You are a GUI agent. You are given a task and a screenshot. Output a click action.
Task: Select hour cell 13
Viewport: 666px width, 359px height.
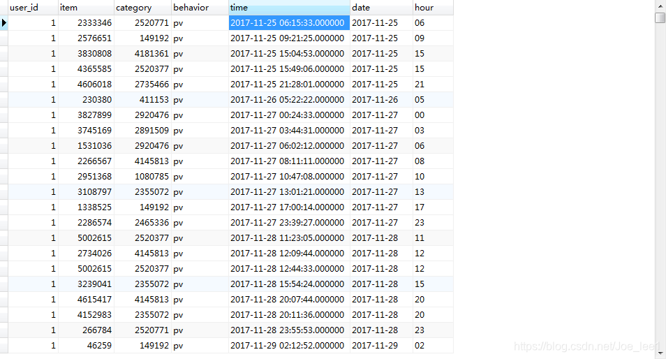[x=434, y=192]
